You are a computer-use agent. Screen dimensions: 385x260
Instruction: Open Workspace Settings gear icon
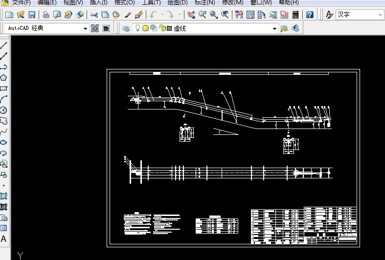[95, 28]
